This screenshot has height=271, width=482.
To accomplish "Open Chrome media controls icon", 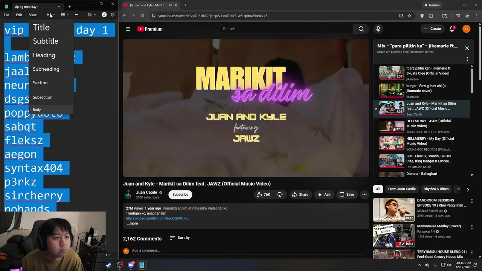I will [458, 16].
